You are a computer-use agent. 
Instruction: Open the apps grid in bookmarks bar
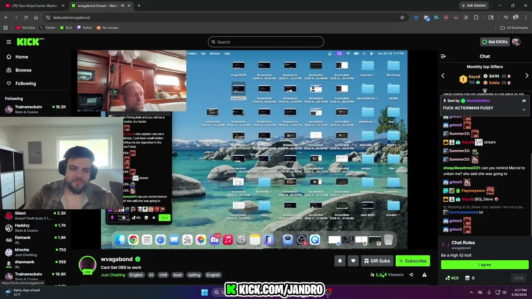click(5, 28)
